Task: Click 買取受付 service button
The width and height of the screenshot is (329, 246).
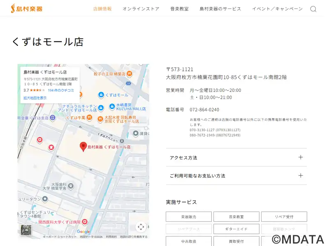Action: point(236,241)
